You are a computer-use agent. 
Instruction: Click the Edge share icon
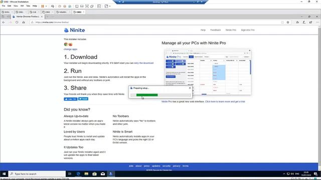point(310,22)
